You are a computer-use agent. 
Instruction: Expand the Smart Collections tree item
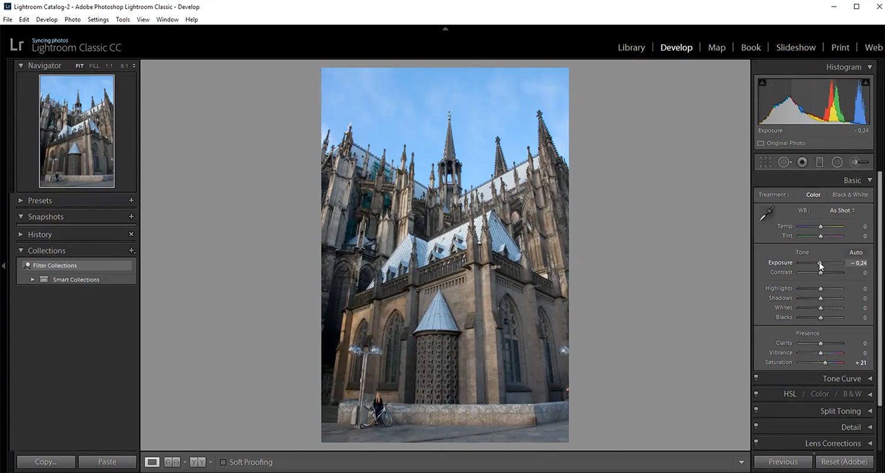33,280
